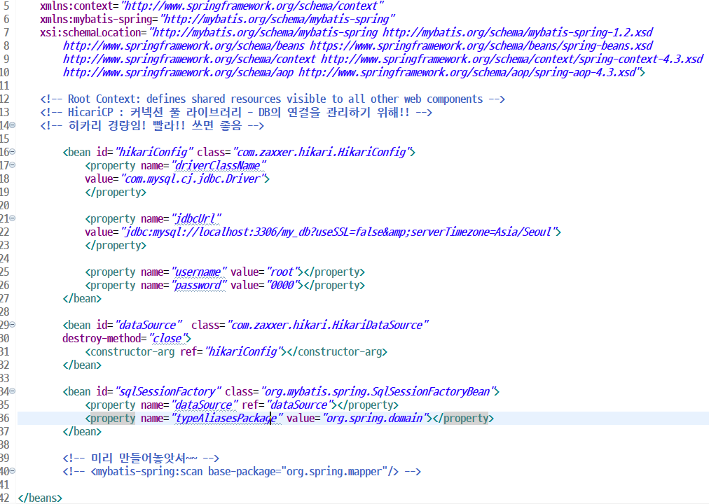Screen dimensions: 709x504
Task: Click the value "0000"
Action: point(282,286)
